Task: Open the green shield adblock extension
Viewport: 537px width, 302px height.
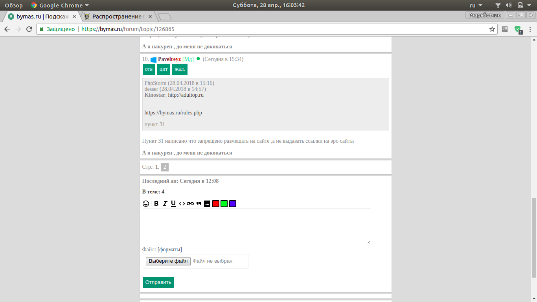Action: point(518,29)
